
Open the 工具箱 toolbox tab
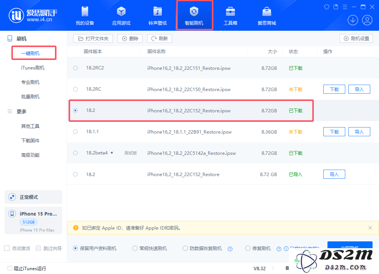click(230, 16)
